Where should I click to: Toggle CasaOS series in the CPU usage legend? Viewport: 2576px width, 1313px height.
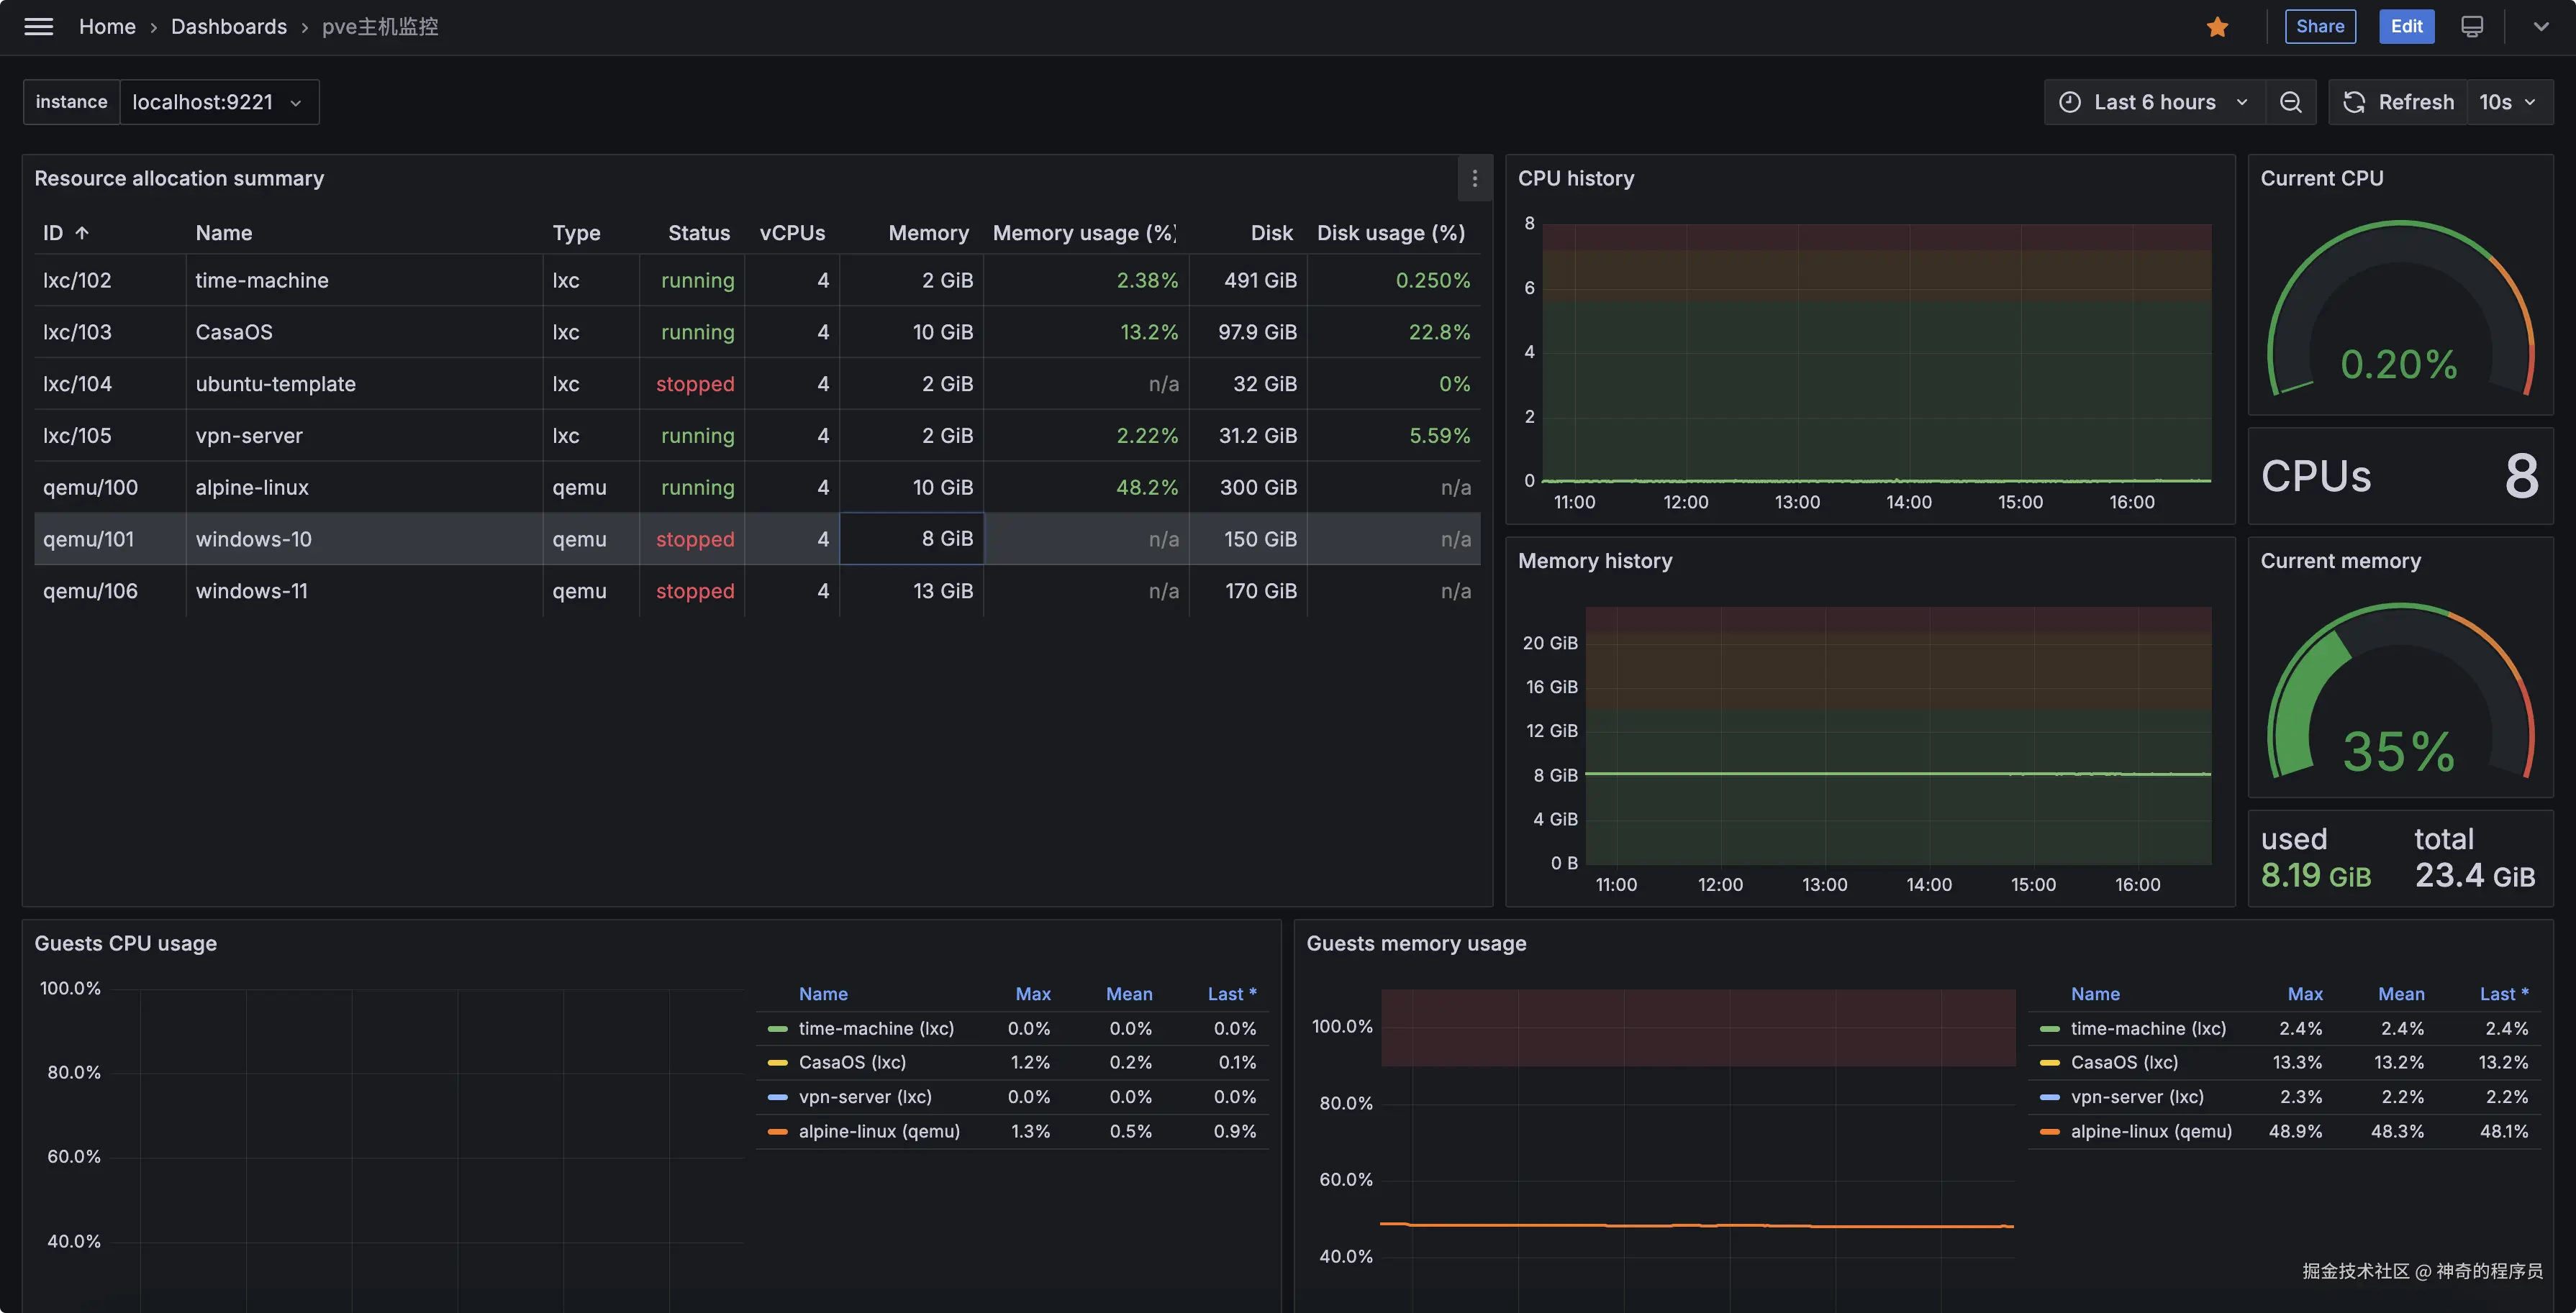851,1062
